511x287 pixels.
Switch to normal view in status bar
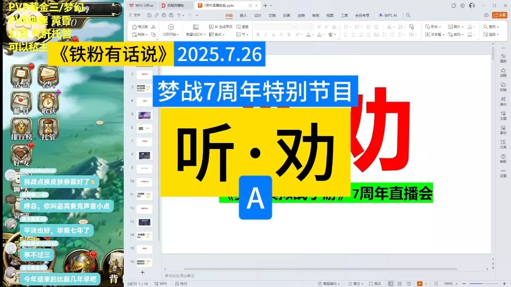point(391,283)
